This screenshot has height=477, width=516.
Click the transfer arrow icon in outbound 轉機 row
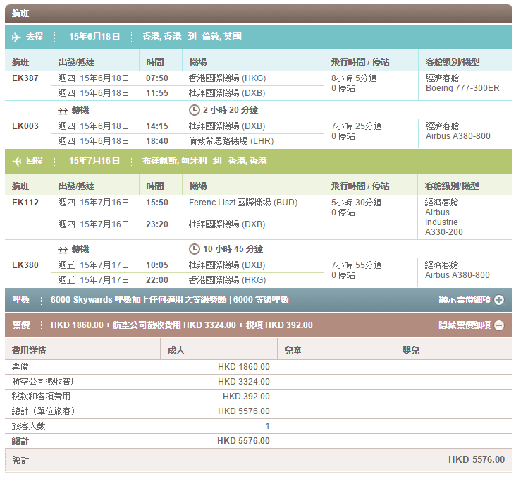[x=63, y=110]
